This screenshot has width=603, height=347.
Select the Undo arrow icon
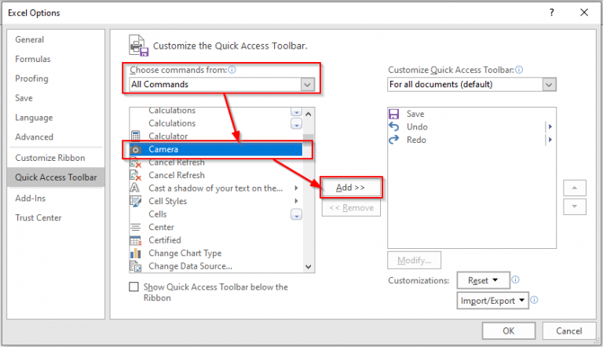point(394,126)
